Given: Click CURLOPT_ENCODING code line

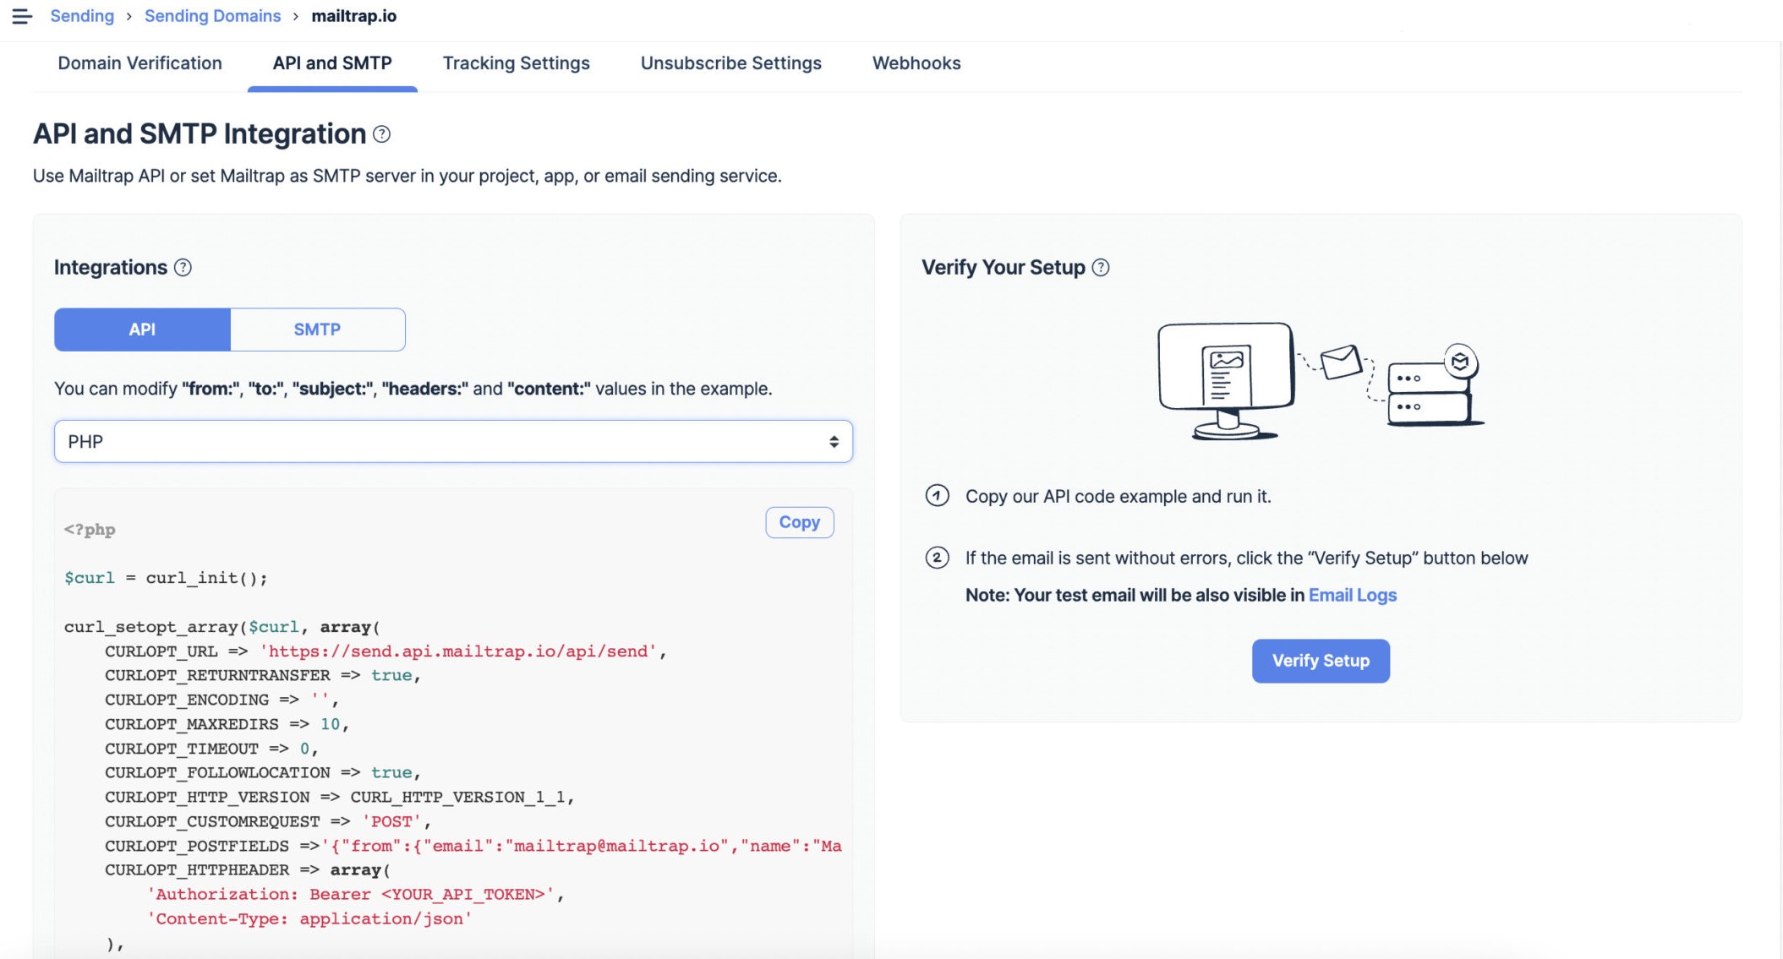Looking at the screenshot, I should [222, 700].
